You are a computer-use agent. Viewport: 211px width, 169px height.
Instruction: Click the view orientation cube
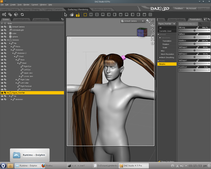[x=142, y=32]
